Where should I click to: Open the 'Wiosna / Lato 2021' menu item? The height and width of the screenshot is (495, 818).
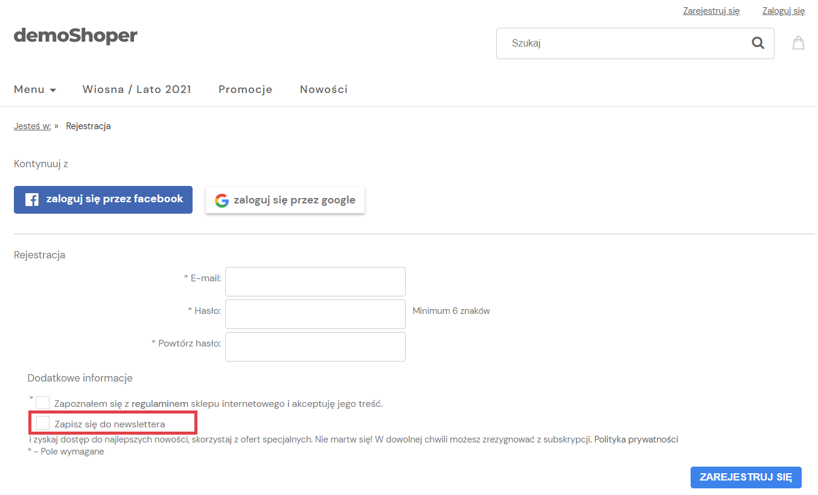(136, 89)
